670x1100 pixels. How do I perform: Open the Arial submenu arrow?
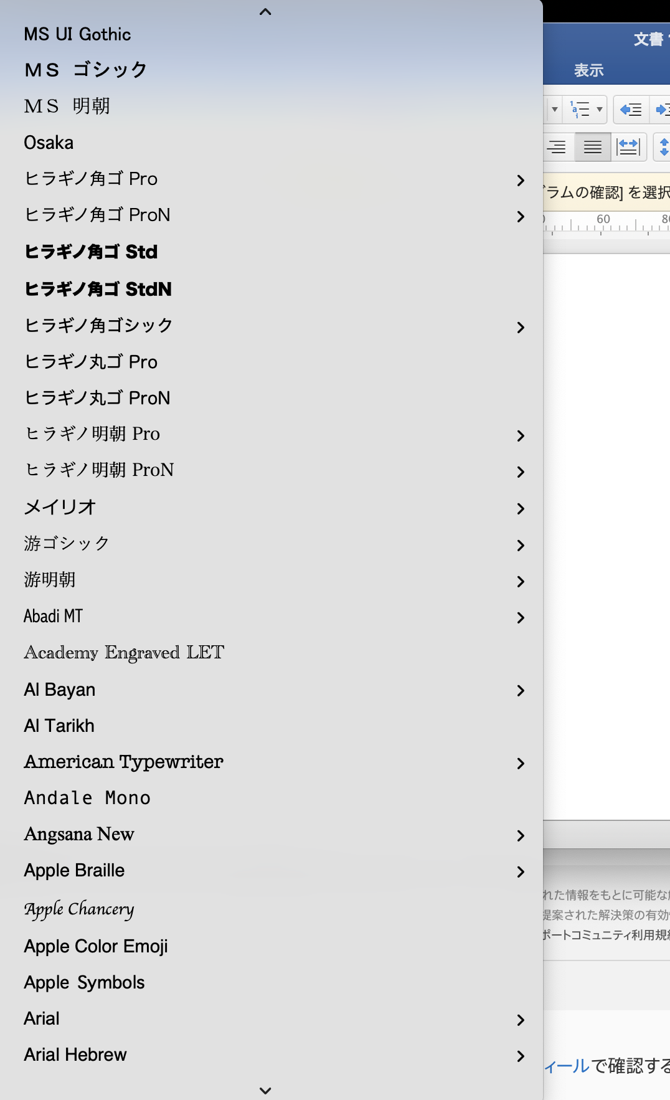pos(521,1020)
